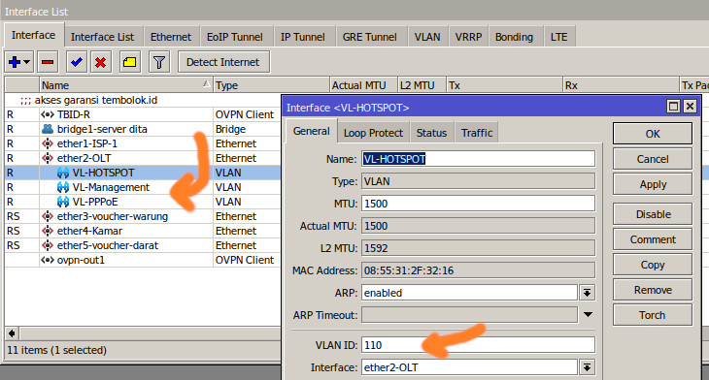709x380 pixels.
Task: Open the Traffic dialog tab
Action: point(477,133)
